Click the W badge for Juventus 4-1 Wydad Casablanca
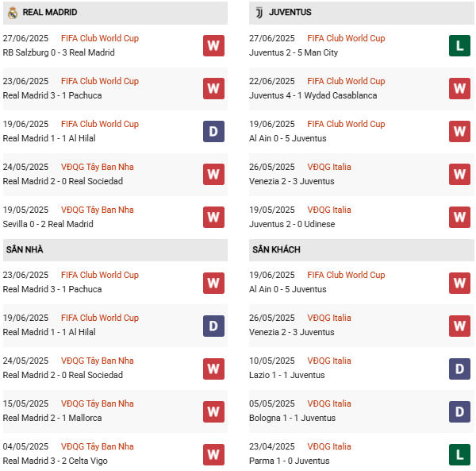 pyautogui.click(x=459, y=88)
